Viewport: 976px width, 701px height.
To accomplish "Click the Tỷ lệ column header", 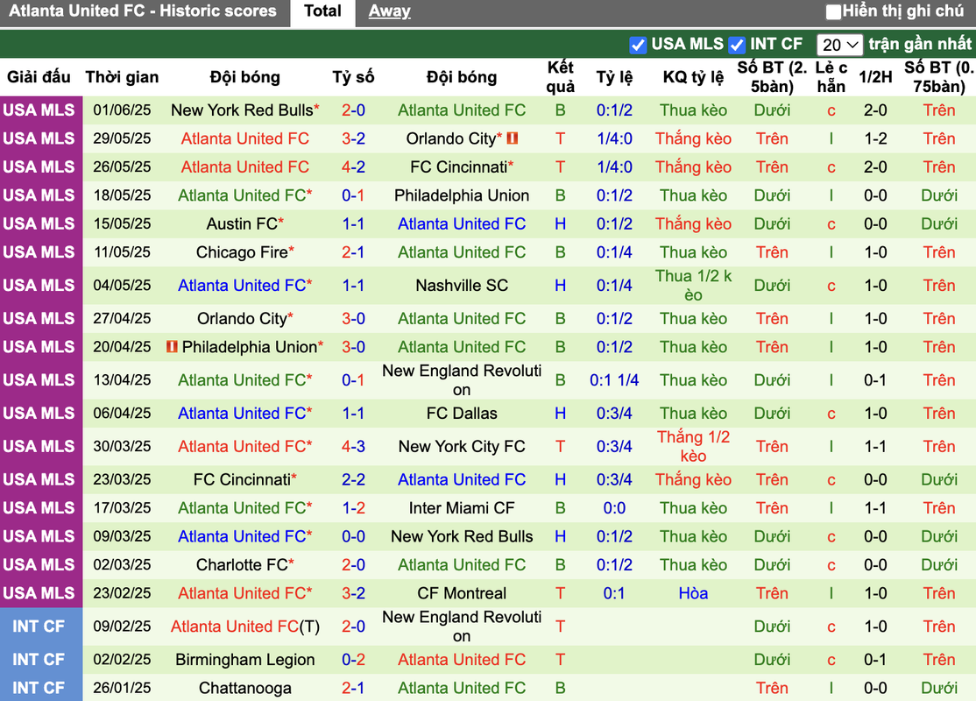I will click(x=614, y=77).
